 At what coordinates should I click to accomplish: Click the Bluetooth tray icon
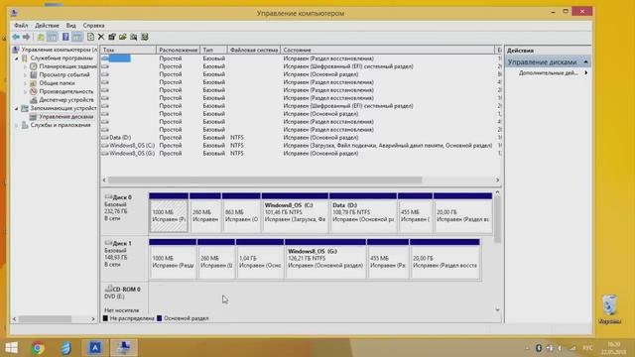pos(538,348)
